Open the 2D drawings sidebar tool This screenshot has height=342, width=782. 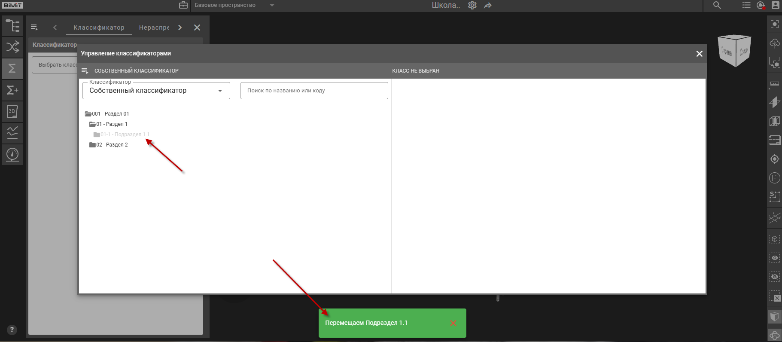12,111
